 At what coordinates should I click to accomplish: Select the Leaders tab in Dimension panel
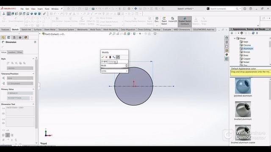[x=11, y=52]
